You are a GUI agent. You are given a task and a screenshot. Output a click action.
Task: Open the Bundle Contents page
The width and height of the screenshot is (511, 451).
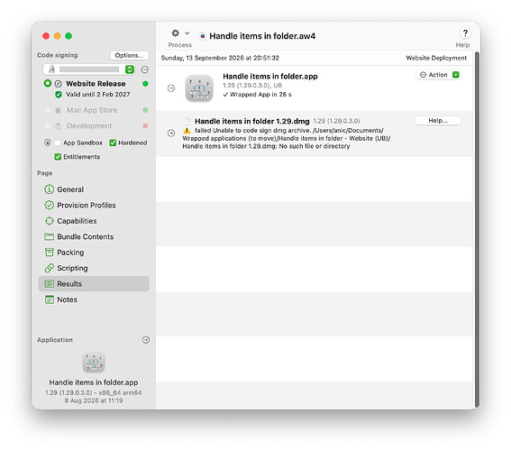tap(94, 236)
